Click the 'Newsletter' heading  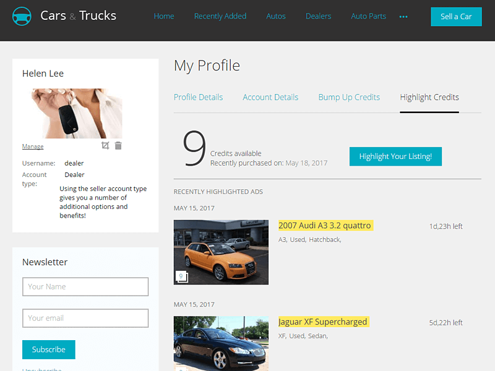[45, 262]
